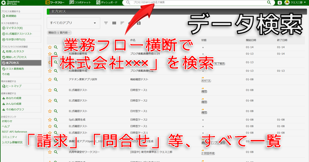Open みんなの成果 chart item
The image size is (309, 162).
click(21, 104)
